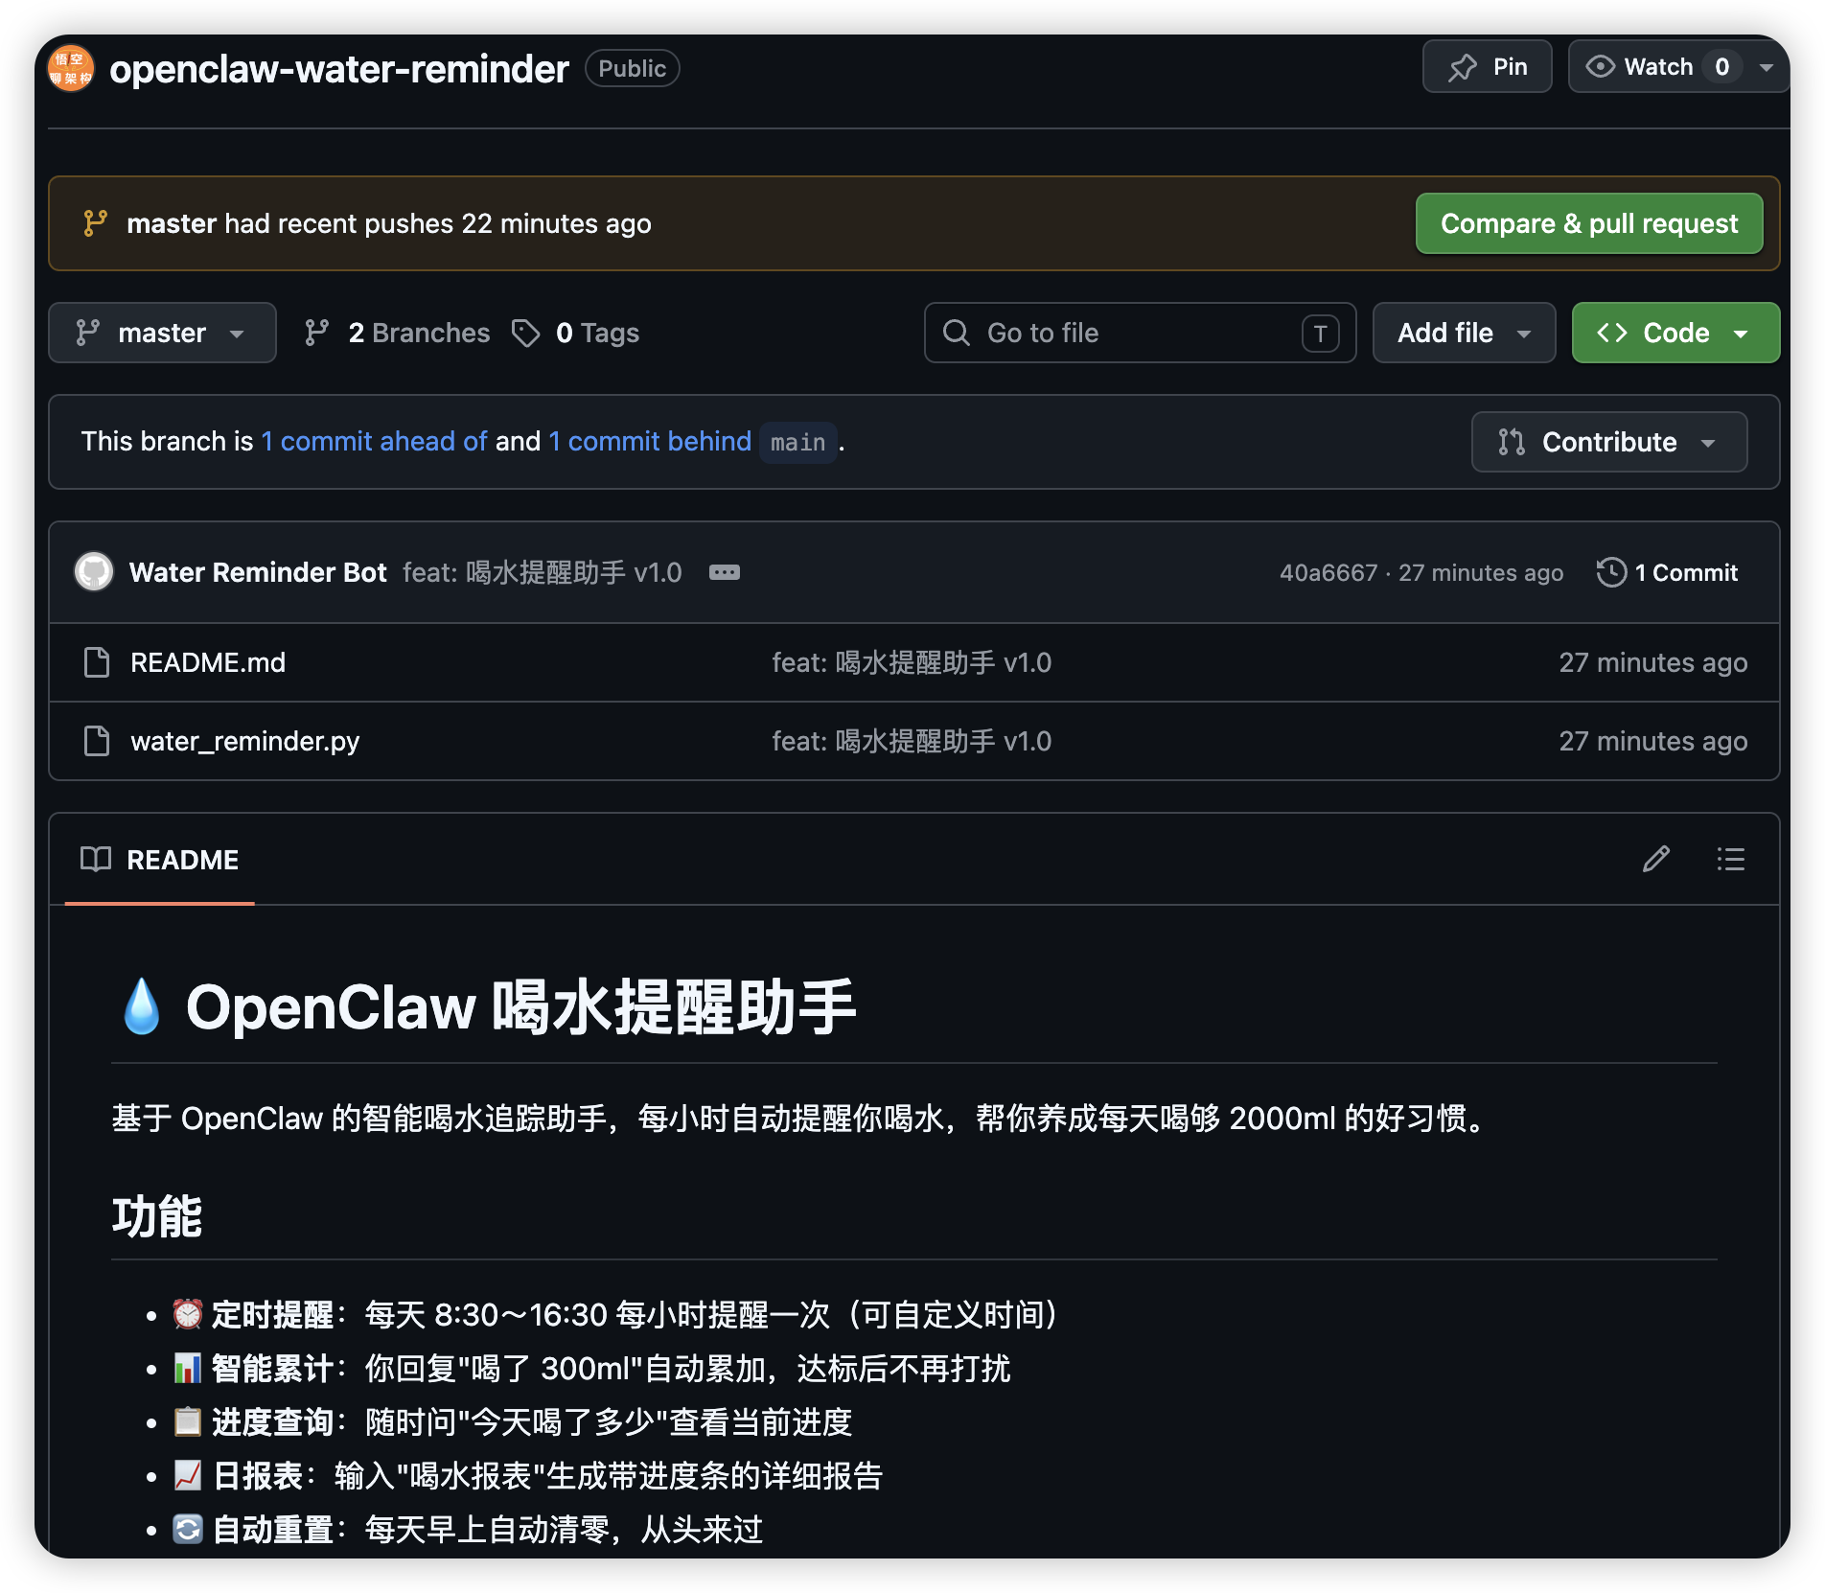Expand the Contribute dropdown
1825x1593 pixels.
pyautogui.click(x=1608, y=442)
